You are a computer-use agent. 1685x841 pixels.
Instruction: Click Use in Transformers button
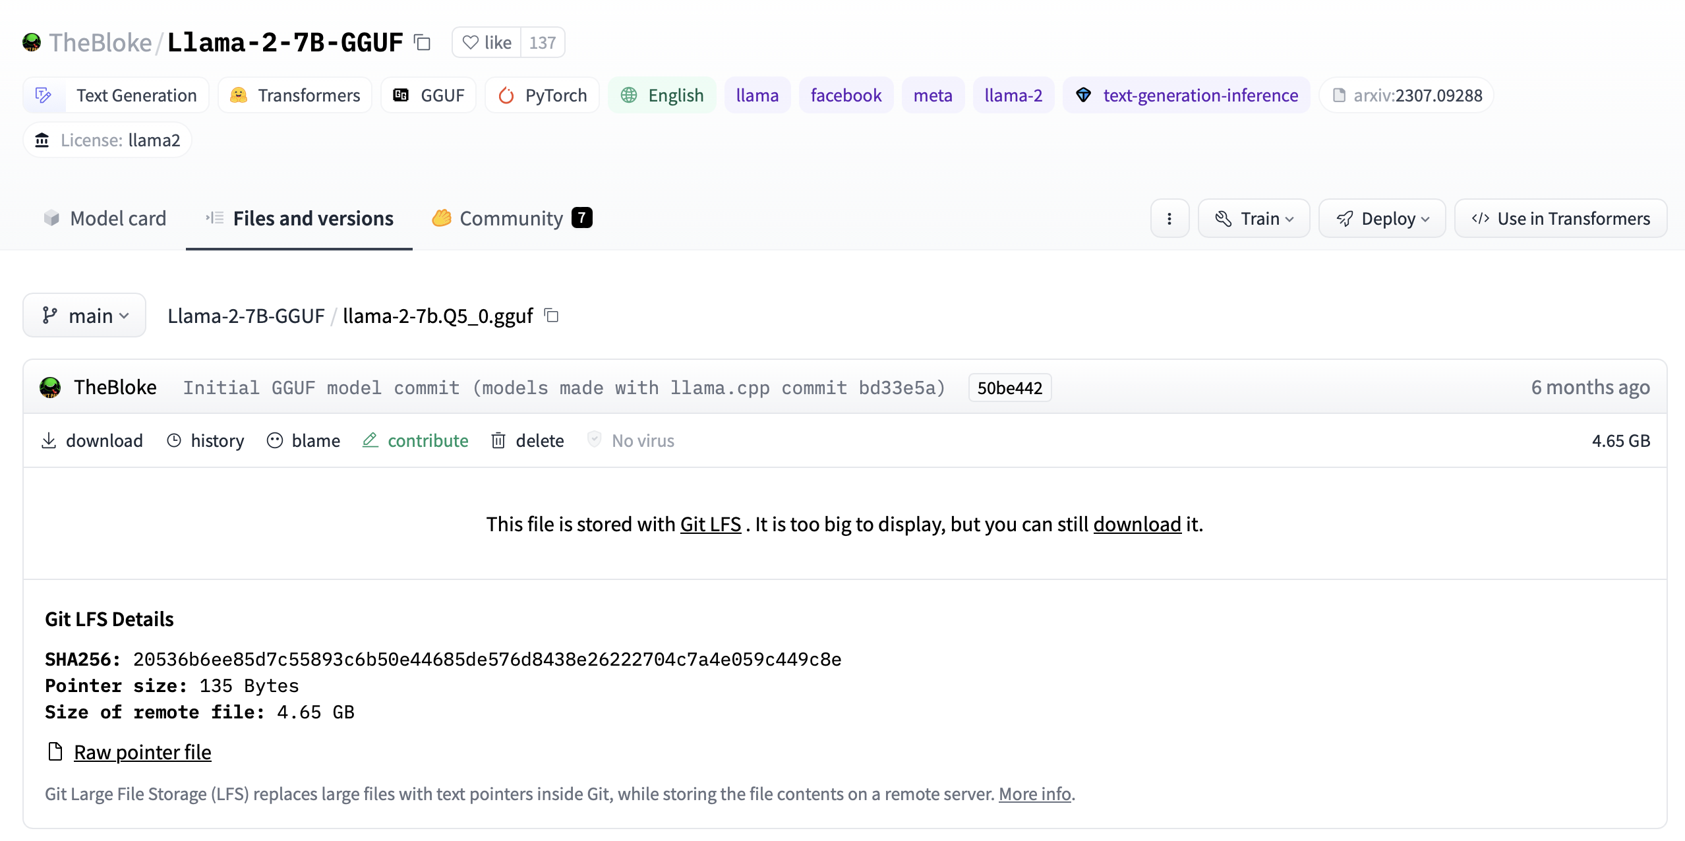[x=1560, y=219]
